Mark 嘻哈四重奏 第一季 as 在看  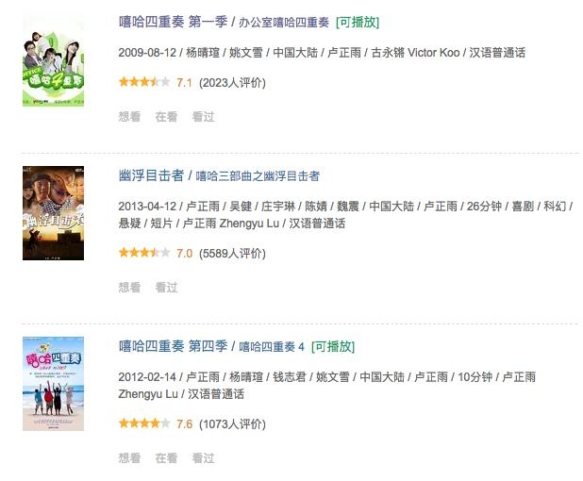[166, 117]
